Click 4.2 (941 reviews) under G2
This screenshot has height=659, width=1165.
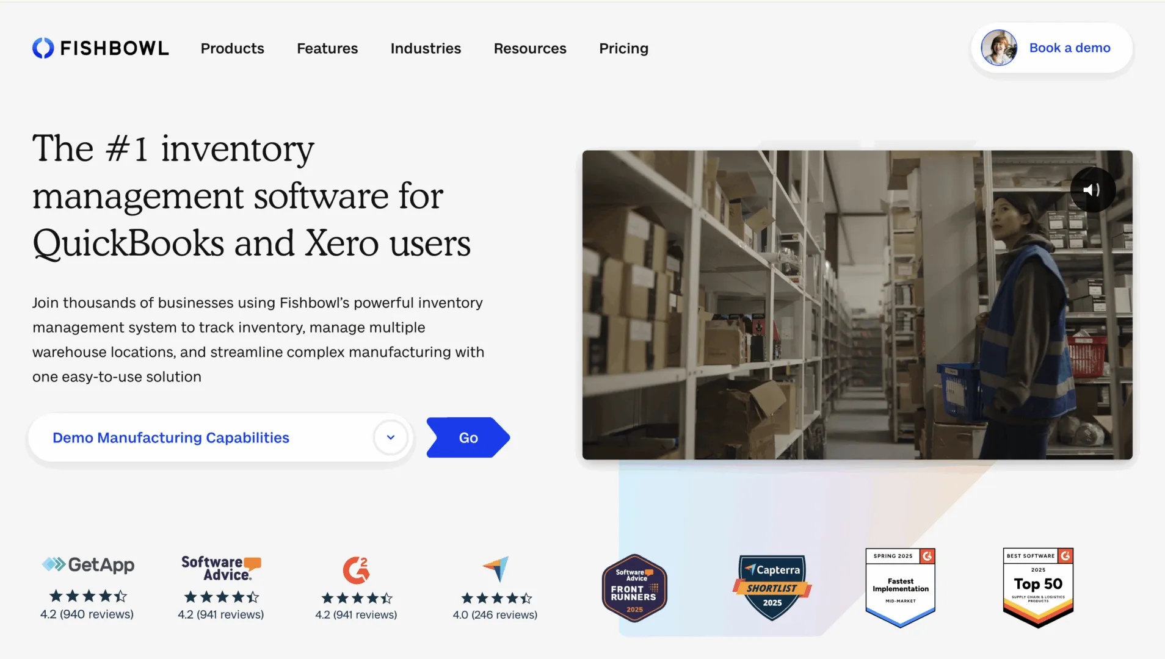tap(356, 615)
